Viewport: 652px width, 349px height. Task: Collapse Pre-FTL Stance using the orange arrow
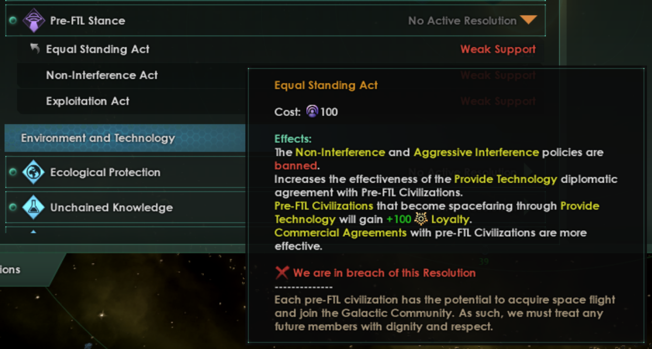click(x=528, y=20)
